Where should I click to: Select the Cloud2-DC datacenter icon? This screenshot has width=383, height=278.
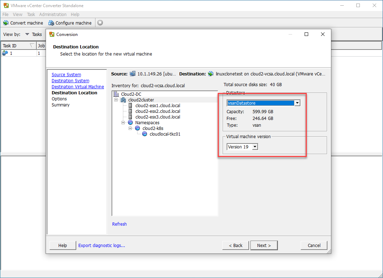tap(116, 94)
